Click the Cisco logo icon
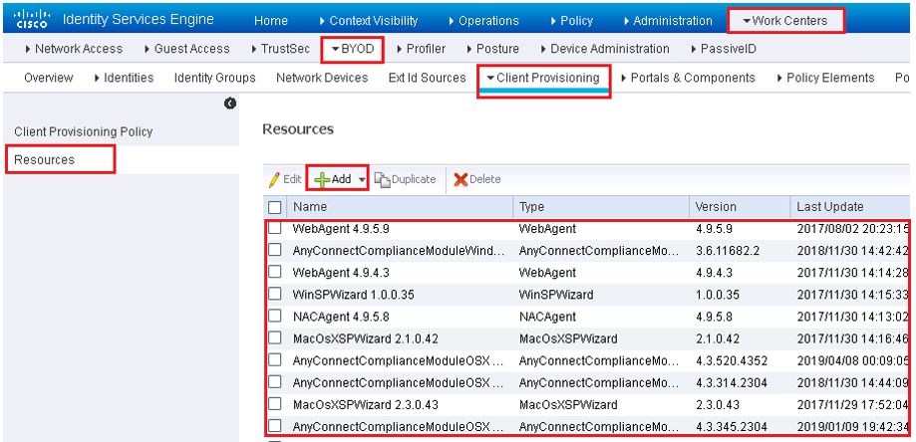The height and width of the screenshot is (442, 916). (33, 20)
